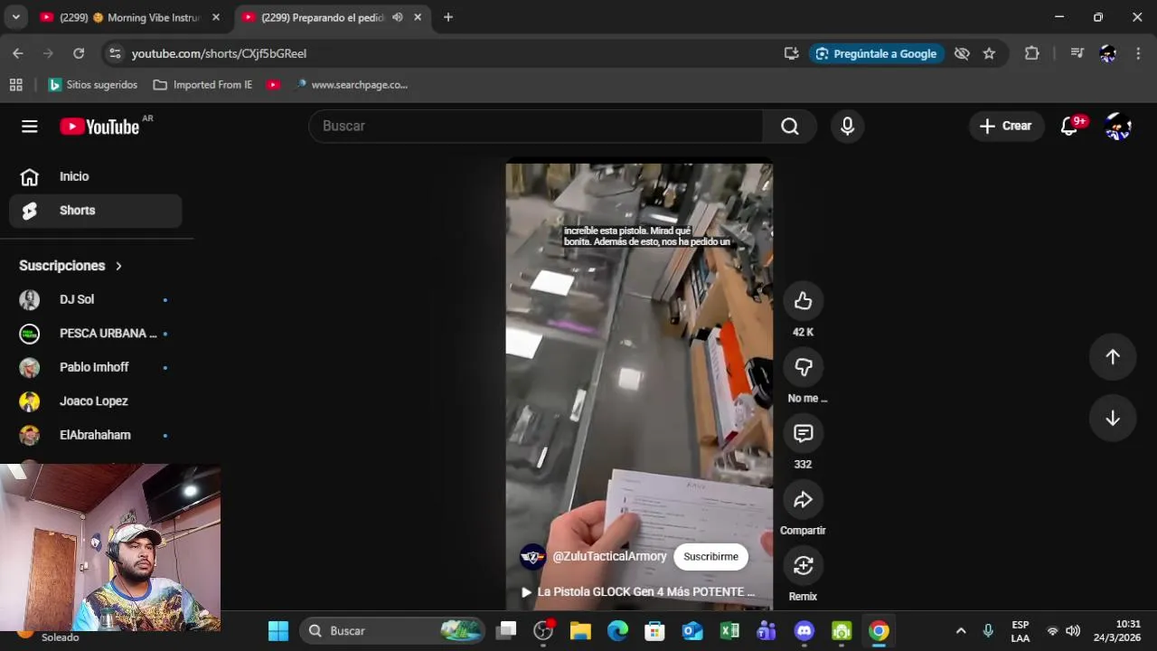
Task: Open the Chrome profile avatar
Action: tap(1108, 53)
